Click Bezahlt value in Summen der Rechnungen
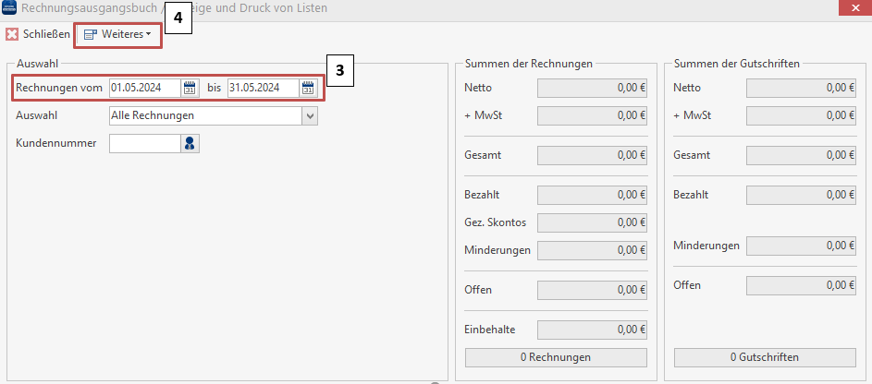 [592, 196]
